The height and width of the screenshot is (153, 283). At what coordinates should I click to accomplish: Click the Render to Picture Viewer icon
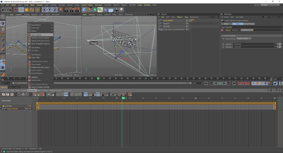[x=72, y=10]
